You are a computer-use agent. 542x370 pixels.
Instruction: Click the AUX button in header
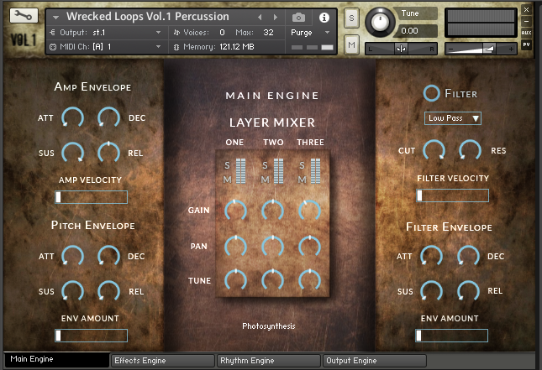[x=526, y=33]
